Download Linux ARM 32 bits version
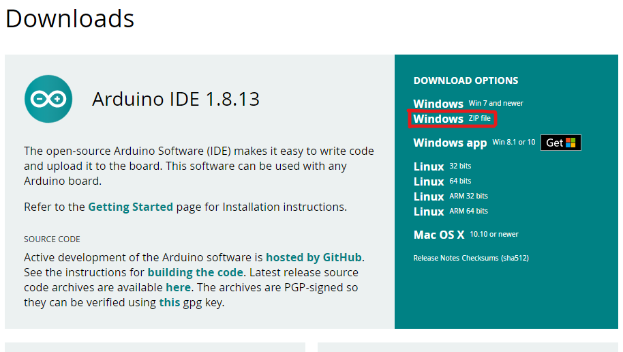The height and width of the screenshot is (352, 623). tap(451, 196)
